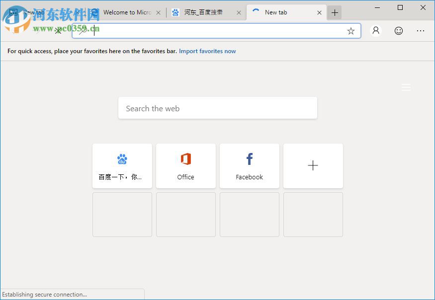435x300 pixels.
Task: Click the Import favorites now link
Action: [x=207, y=51]
